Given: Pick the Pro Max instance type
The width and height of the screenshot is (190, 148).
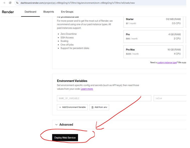Looking at the screenshot, I should tap(153, 52).
